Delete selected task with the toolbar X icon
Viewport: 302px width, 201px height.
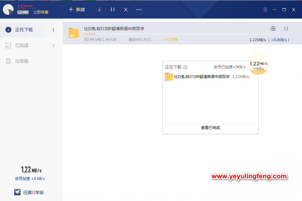(126, 10)
